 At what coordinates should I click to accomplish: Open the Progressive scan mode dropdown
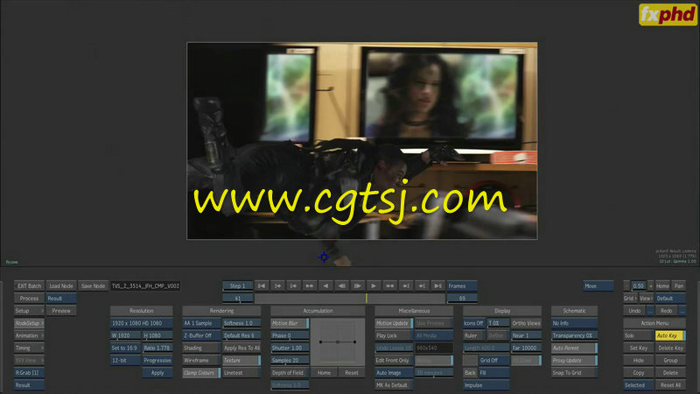pyautogui.click(x=157, y=360)
